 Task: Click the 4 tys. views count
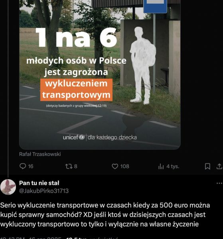coord(173,166)
